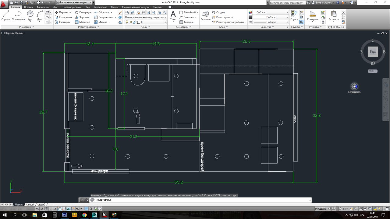390x219 pixels.
Task: Expand the Рисование panel title
Action: pos(26,27)
